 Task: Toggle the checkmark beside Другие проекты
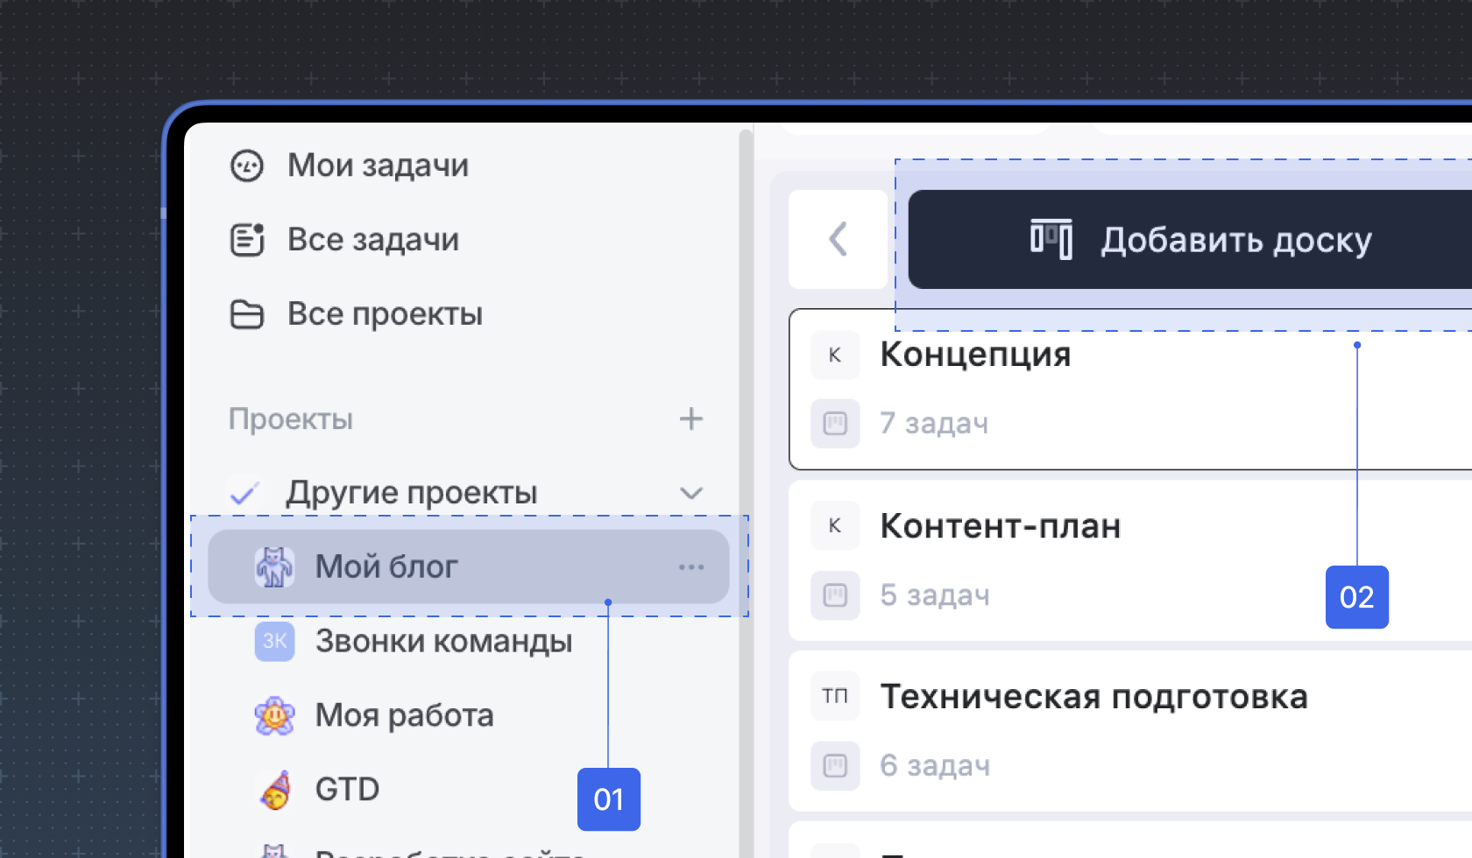coord(244,492)
